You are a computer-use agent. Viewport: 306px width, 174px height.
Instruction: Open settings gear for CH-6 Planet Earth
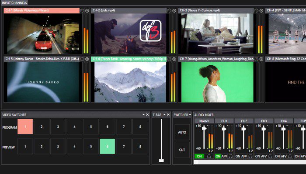click(169, 59)
